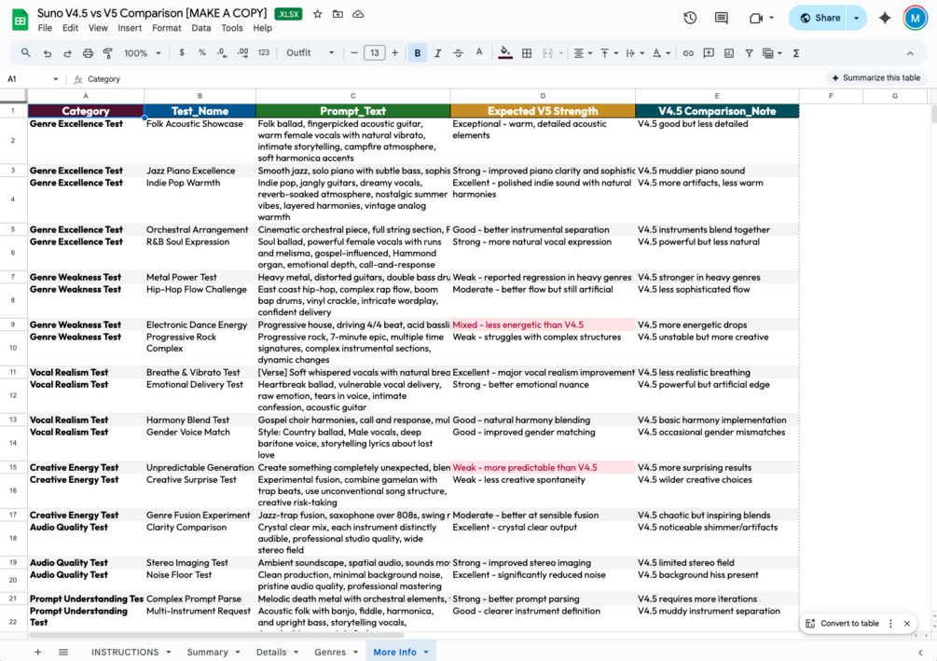
Task: Star the document
Action: click(318, 14)
